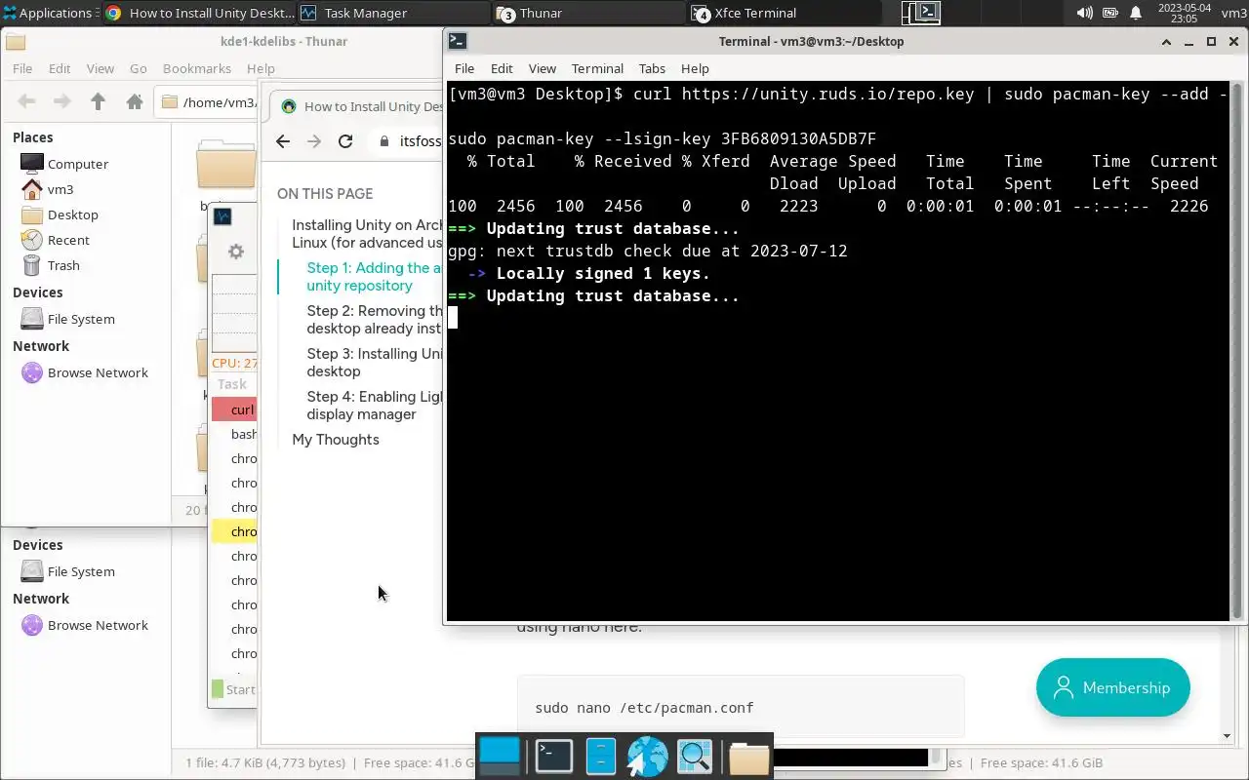Open the Thunar Edit menu

coord(60,68)
